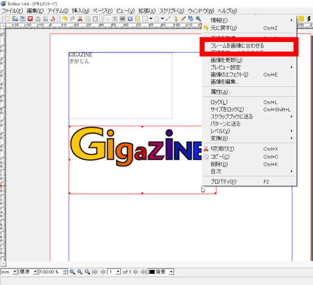This screenshot has height=285, width=313.
Task: Click the Print icon
Action: point(38,19)
